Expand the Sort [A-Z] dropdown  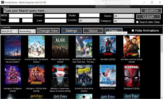pyautogui.click(x=10, y=31)
